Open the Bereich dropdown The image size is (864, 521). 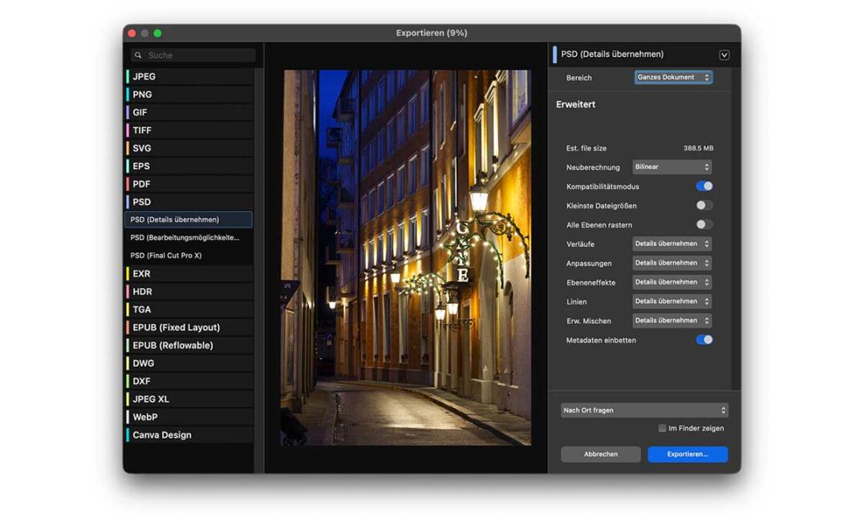pos(672,78)
